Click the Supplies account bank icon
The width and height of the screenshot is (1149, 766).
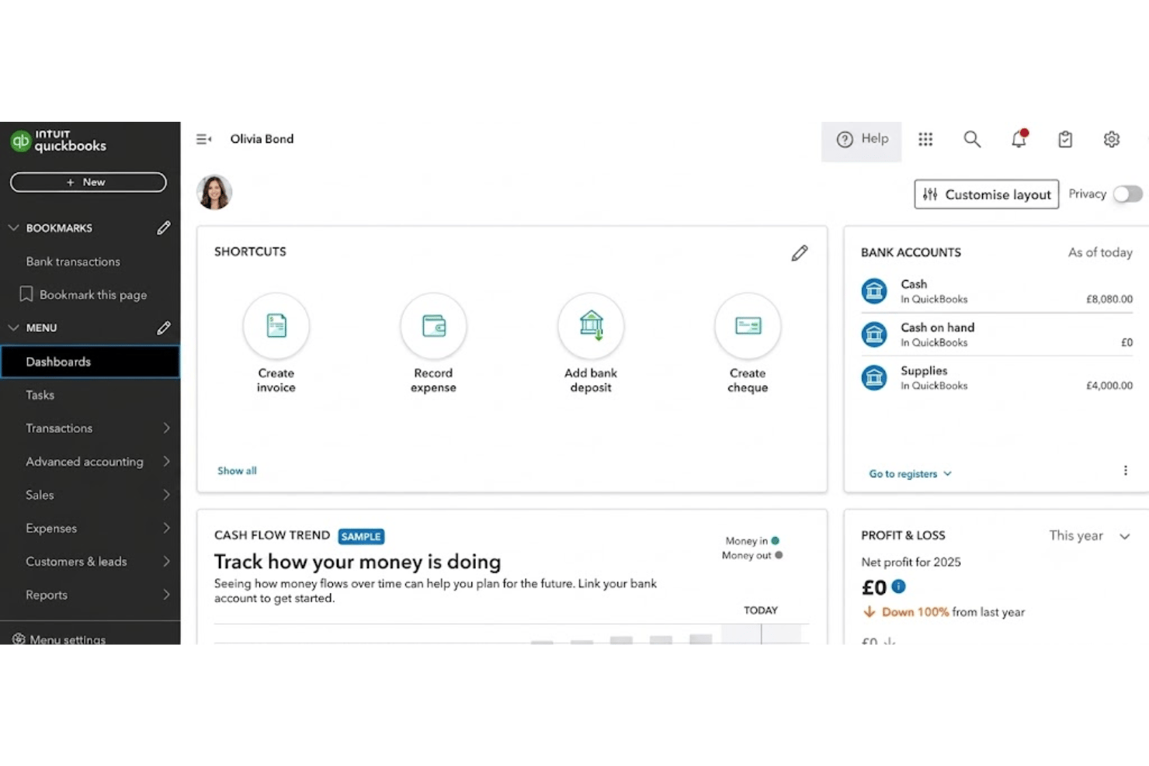pos(874,378)
